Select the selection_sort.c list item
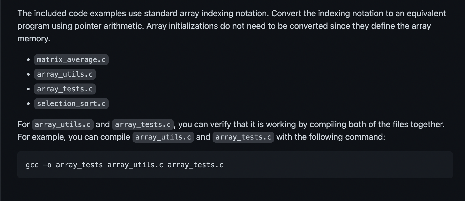Screen dimensions: 465x201 tap(71, 104)
